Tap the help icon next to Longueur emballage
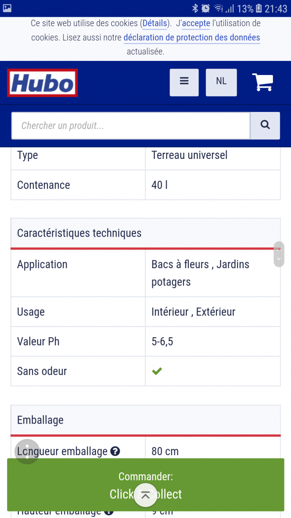The width and height of the screenshot is (291, 518). click(115, 451)
